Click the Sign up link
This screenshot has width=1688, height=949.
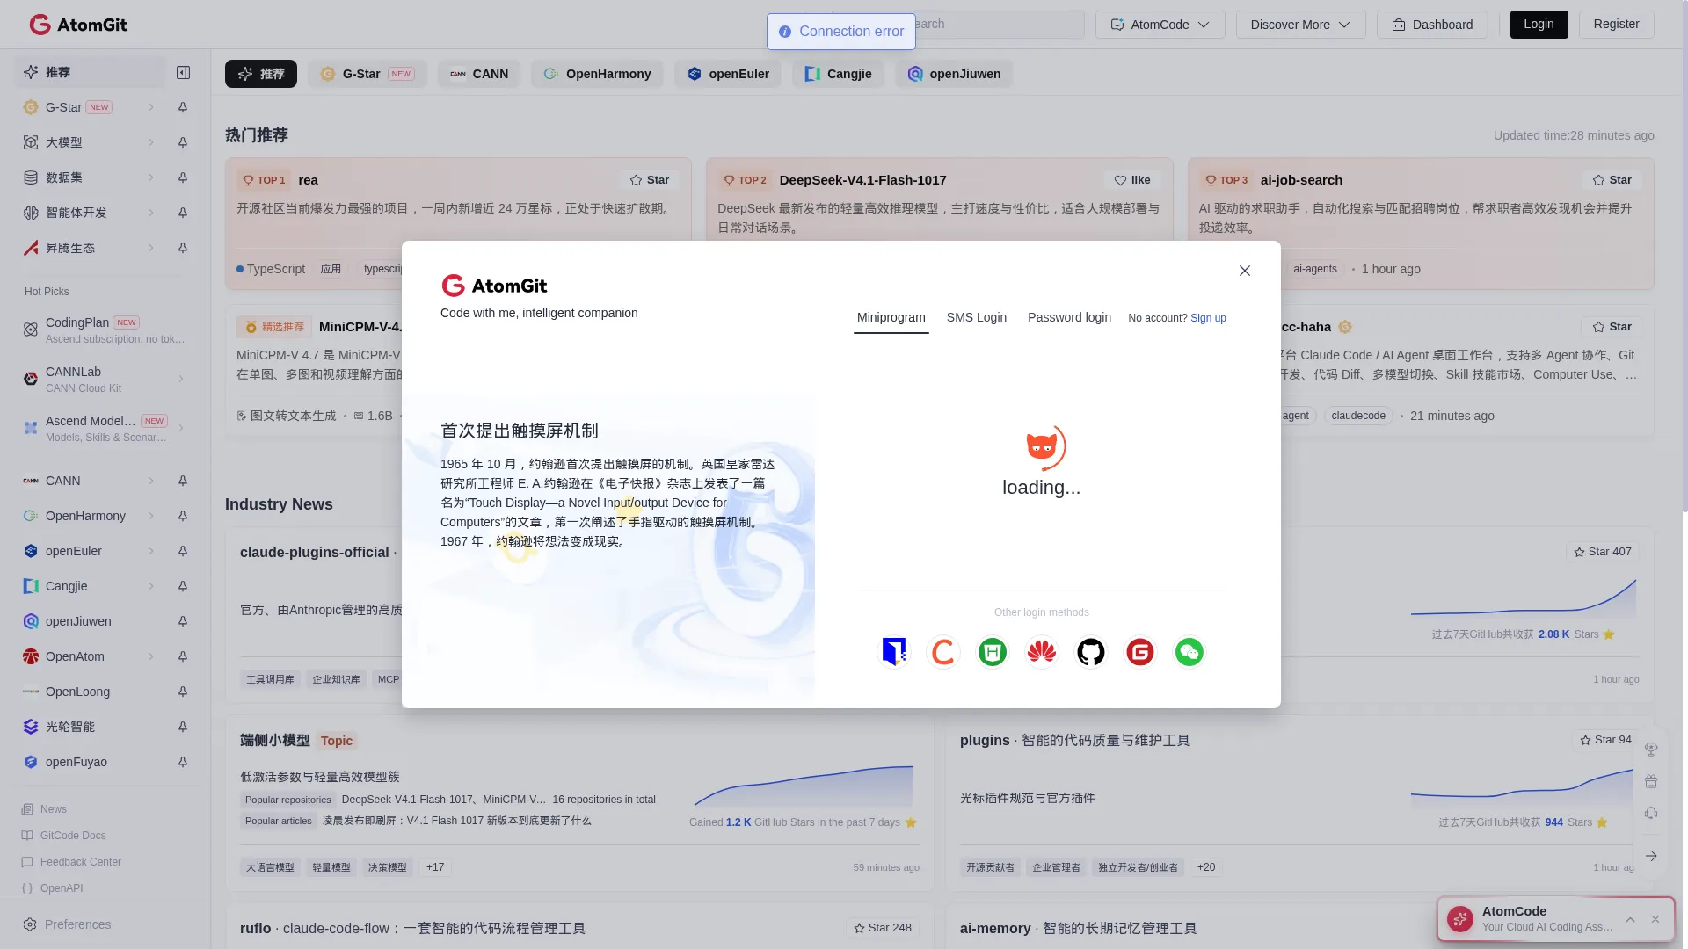click(x=1208, y=318)
